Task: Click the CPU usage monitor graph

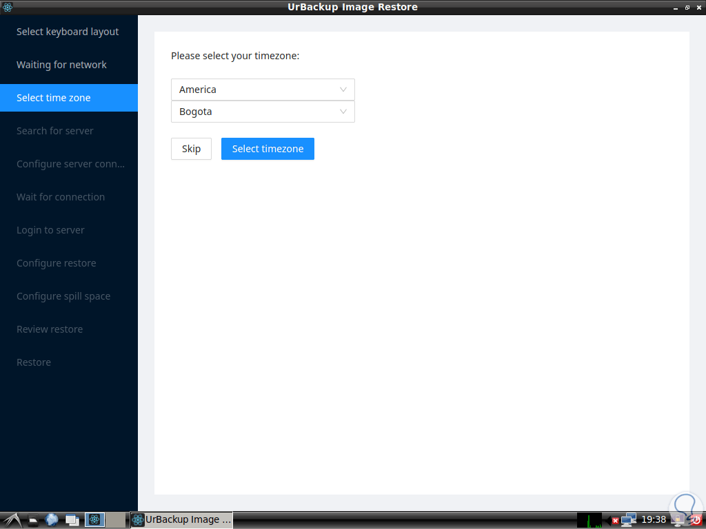Action: click(x=589, y=520)
